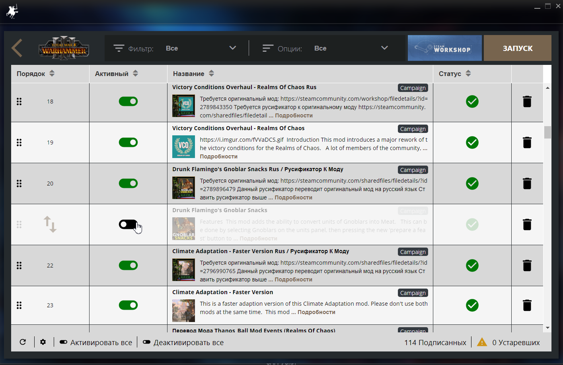563x365 pixels.
Task: Open the Опции dropdown set to Все
Action: click(351, 48)
